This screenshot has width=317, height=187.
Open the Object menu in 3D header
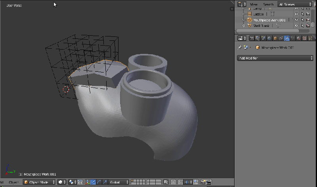click(14, 182)
